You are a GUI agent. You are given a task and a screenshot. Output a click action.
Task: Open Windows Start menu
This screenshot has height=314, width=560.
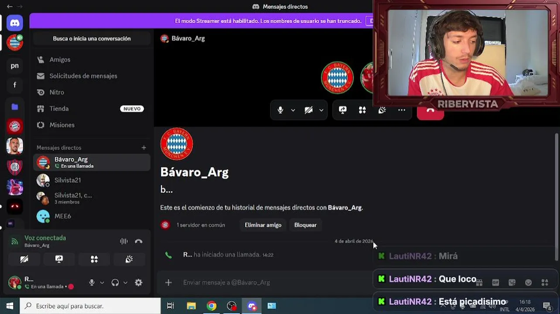click(10, 306)
